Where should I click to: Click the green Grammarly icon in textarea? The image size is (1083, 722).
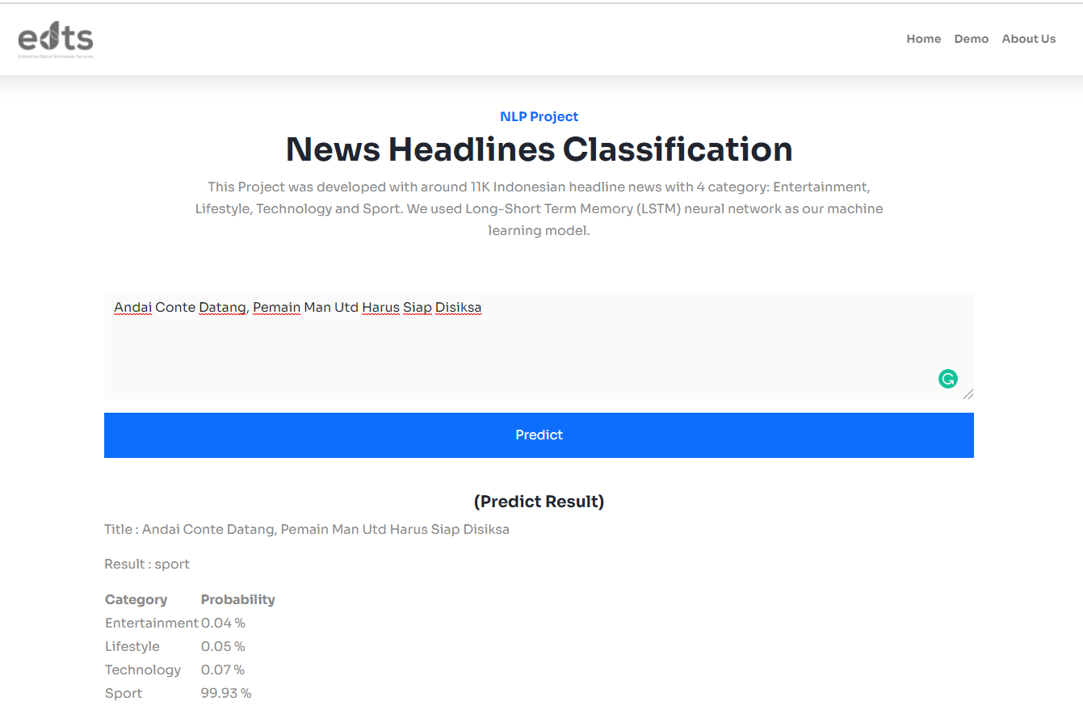947,378
